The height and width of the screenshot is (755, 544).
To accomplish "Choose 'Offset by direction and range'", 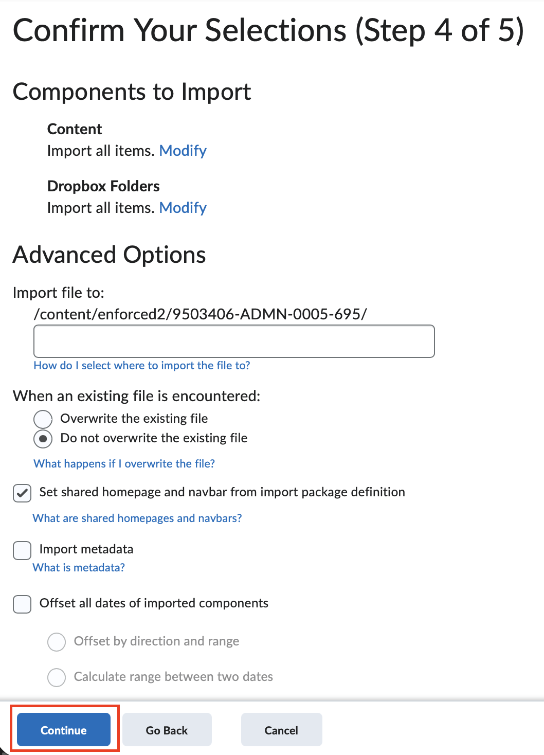I will (x=57, y=642).
